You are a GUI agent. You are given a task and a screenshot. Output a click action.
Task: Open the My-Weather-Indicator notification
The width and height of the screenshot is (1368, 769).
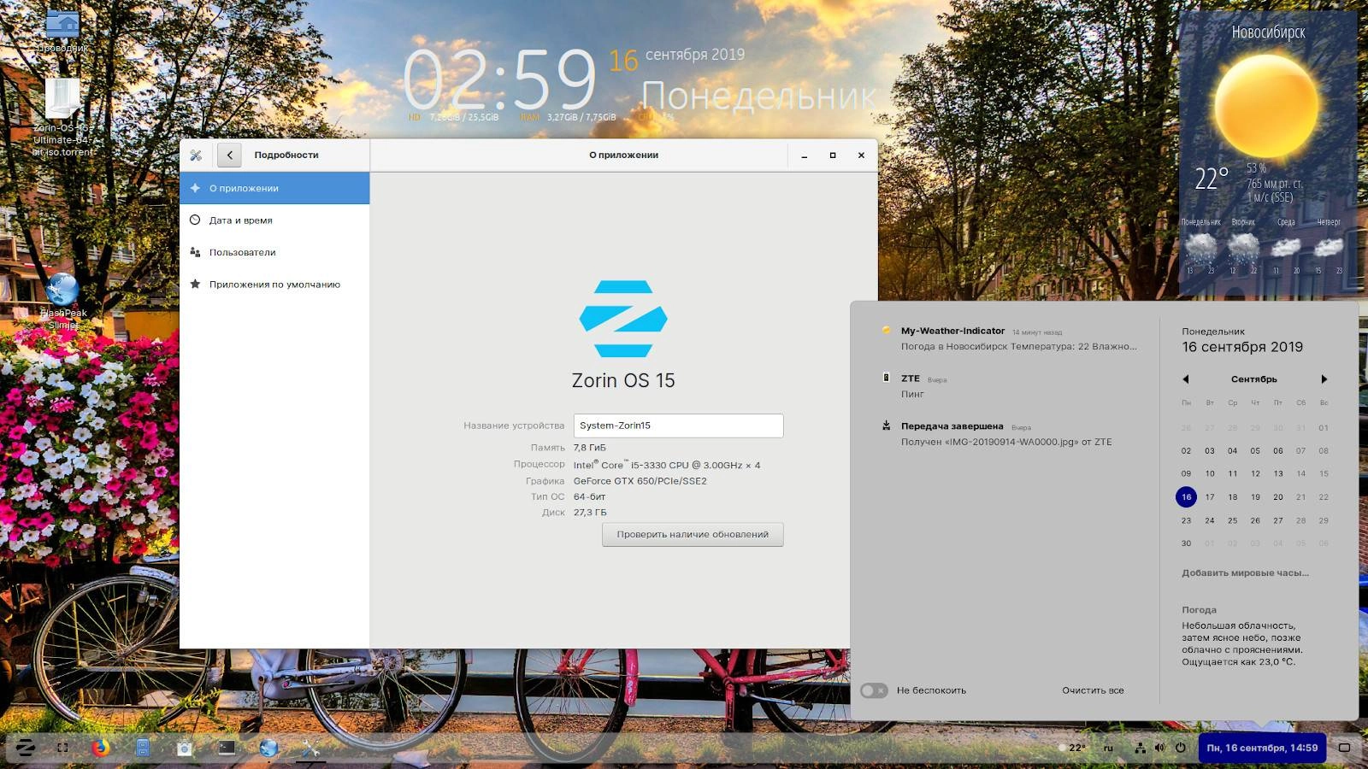coord(1011,338)
